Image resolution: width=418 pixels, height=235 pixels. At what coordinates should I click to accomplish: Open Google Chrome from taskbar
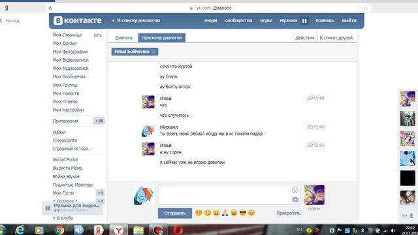click(x=59, y=230)
